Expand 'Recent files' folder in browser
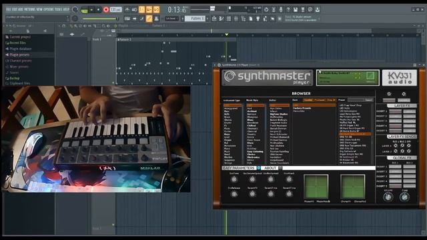This screenshot has height=240, width=427. click(x=16, y=43)
